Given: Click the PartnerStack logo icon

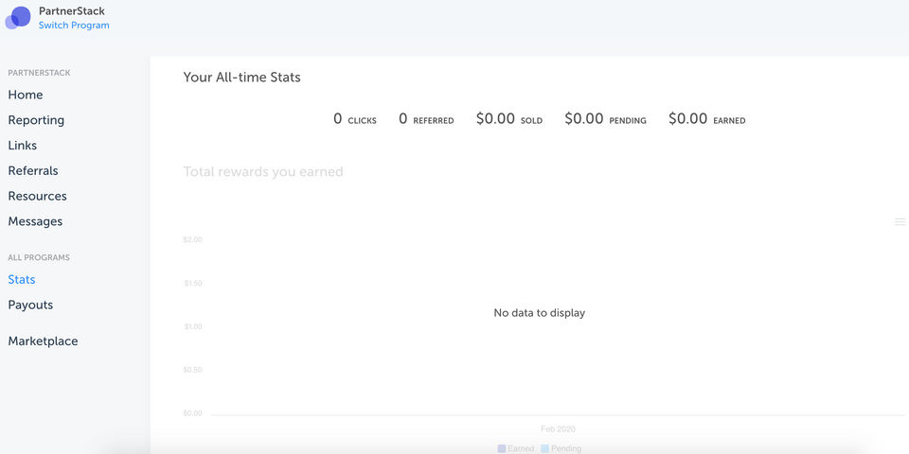Looking at the screenshot, I should (x=18, y=18).
